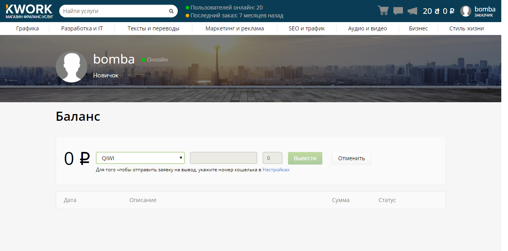Open the Стиль жизни category
The height and width of the screenshot is (251, 508).
coord(467,28)
